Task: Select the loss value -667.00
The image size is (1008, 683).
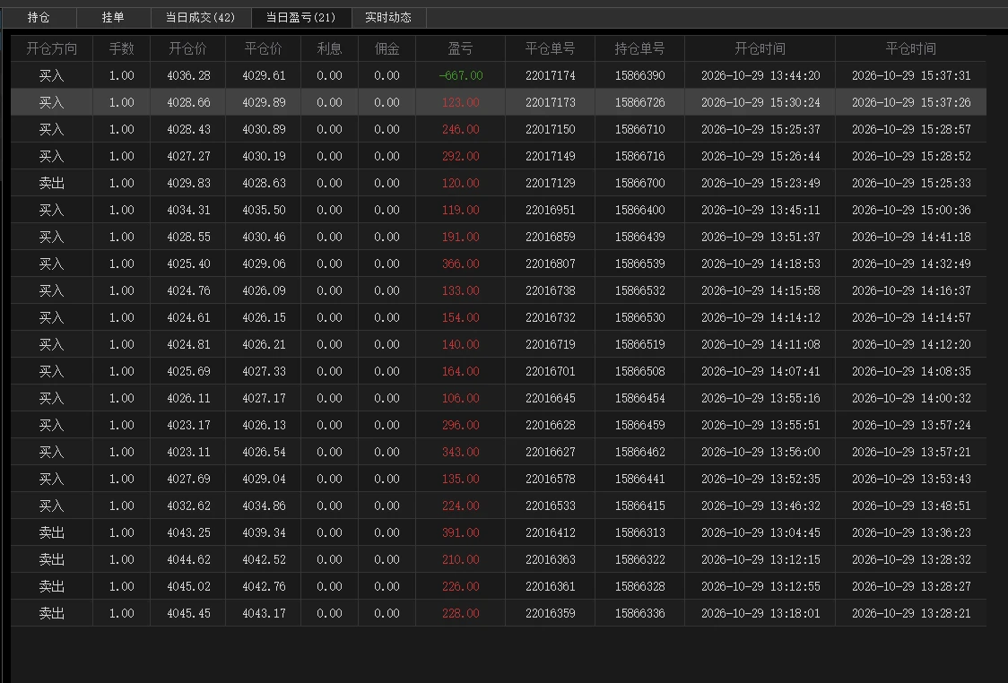Action: click(x=460, y=76)
